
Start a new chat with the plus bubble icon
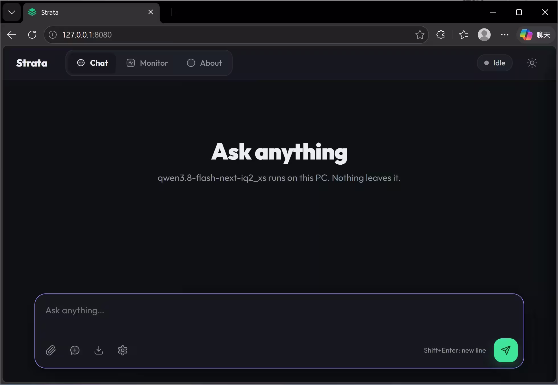tap(75, 350)
